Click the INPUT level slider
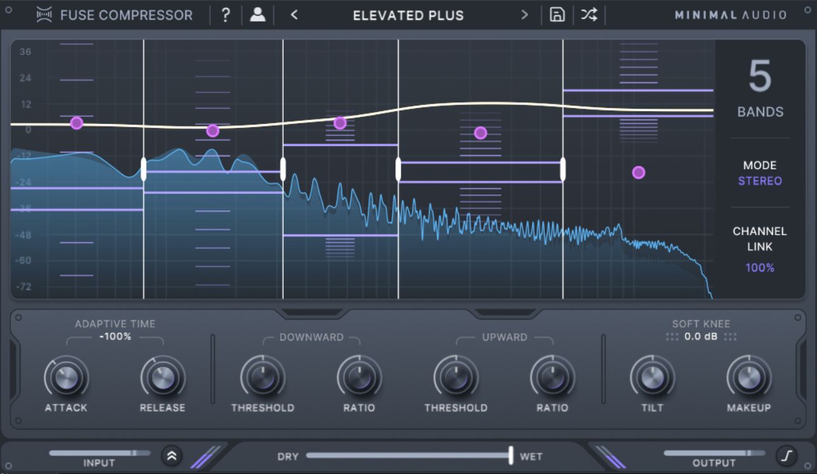Viewport: 817px width, 474px height. pos(100,453)
